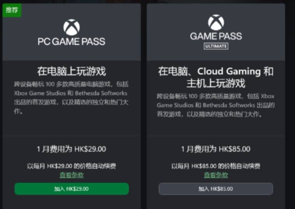Select the 在电脑、Cloud Gaming 和主机上玩游戏 heading
Screen dimensions: 295x209
pyautogui.click(x=216, y=77)
